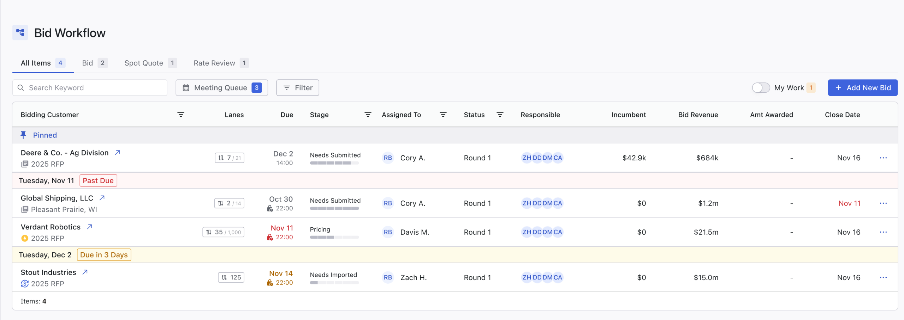Click CA avatar in Global Shipping row
Screen dimensions: 904x320
tap(558, 203)
